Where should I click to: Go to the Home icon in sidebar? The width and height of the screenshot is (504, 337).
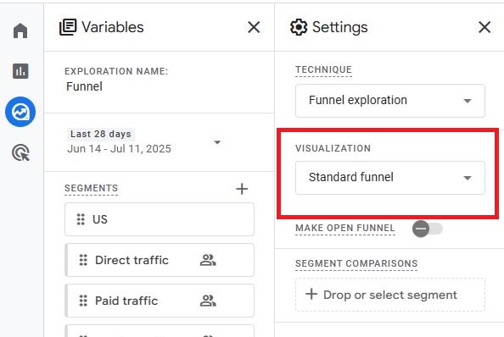pyautogui.click(x=20, y=30)
